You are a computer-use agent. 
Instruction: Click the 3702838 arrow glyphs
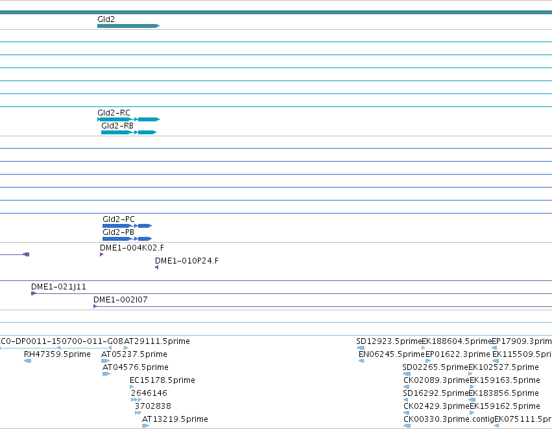point(138,413)
